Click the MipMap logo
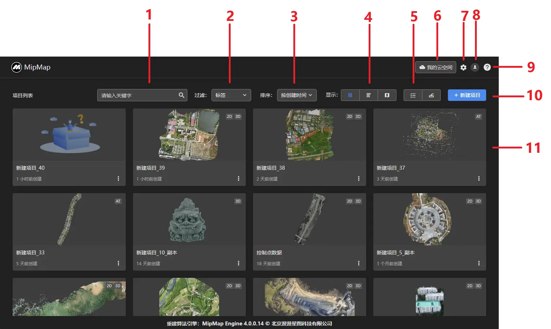The image size is (551, 329). click(31, 67)
